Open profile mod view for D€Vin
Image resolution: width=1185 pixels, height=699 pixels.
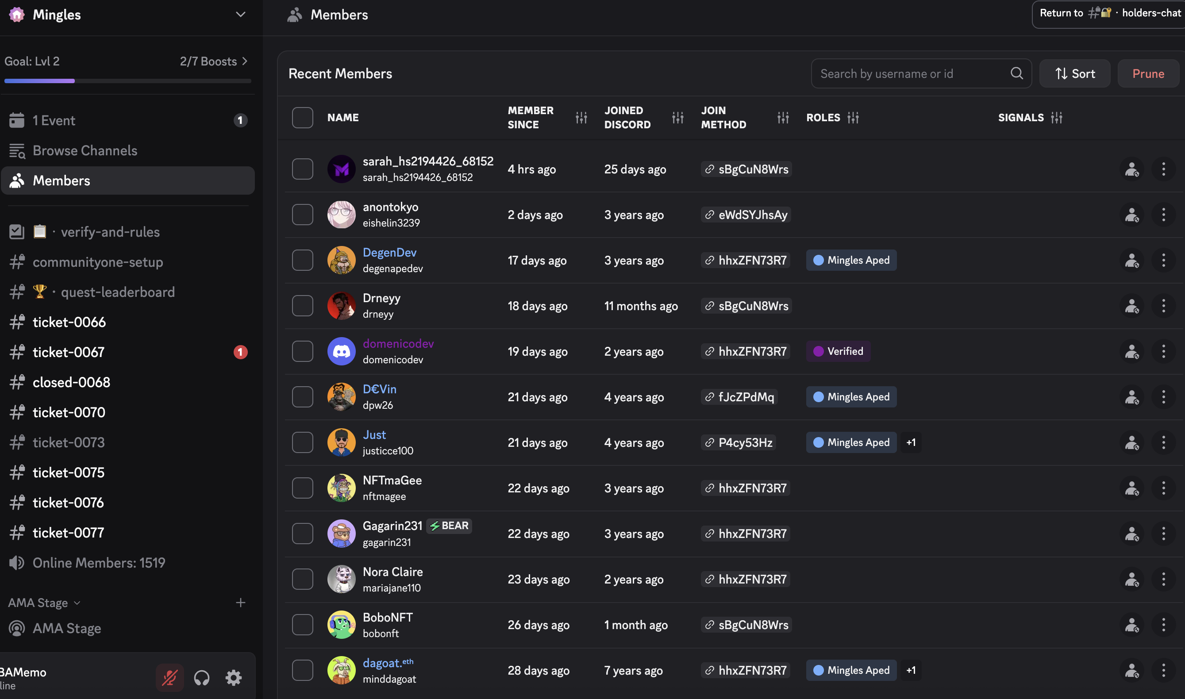coord(1131,397)
